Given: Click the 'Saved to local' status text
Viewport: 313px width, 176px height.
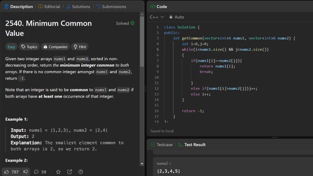Looking at the screenshot, I should click(162, 131).
